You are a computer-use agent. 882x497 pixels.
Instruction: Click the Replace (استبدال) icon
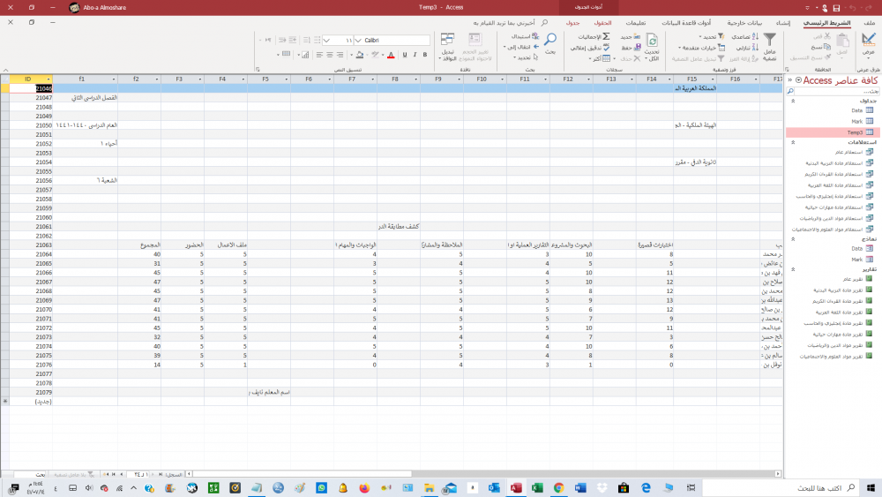pos(535,36)
